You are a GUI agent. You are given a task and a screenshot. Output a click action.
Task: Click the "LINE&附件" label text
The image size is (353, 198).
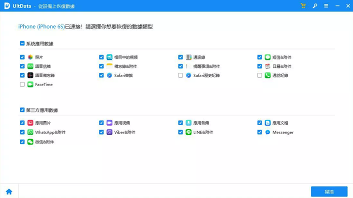(x=203, y=132)
